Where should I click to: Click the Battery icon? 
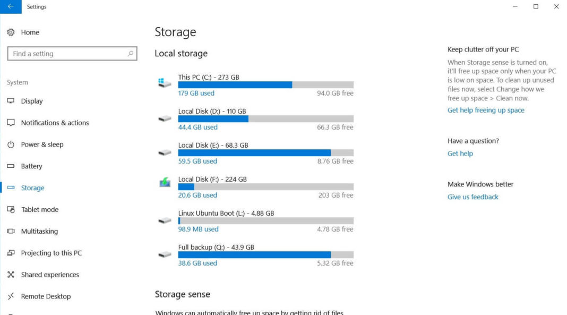click(x=11, y=166)
